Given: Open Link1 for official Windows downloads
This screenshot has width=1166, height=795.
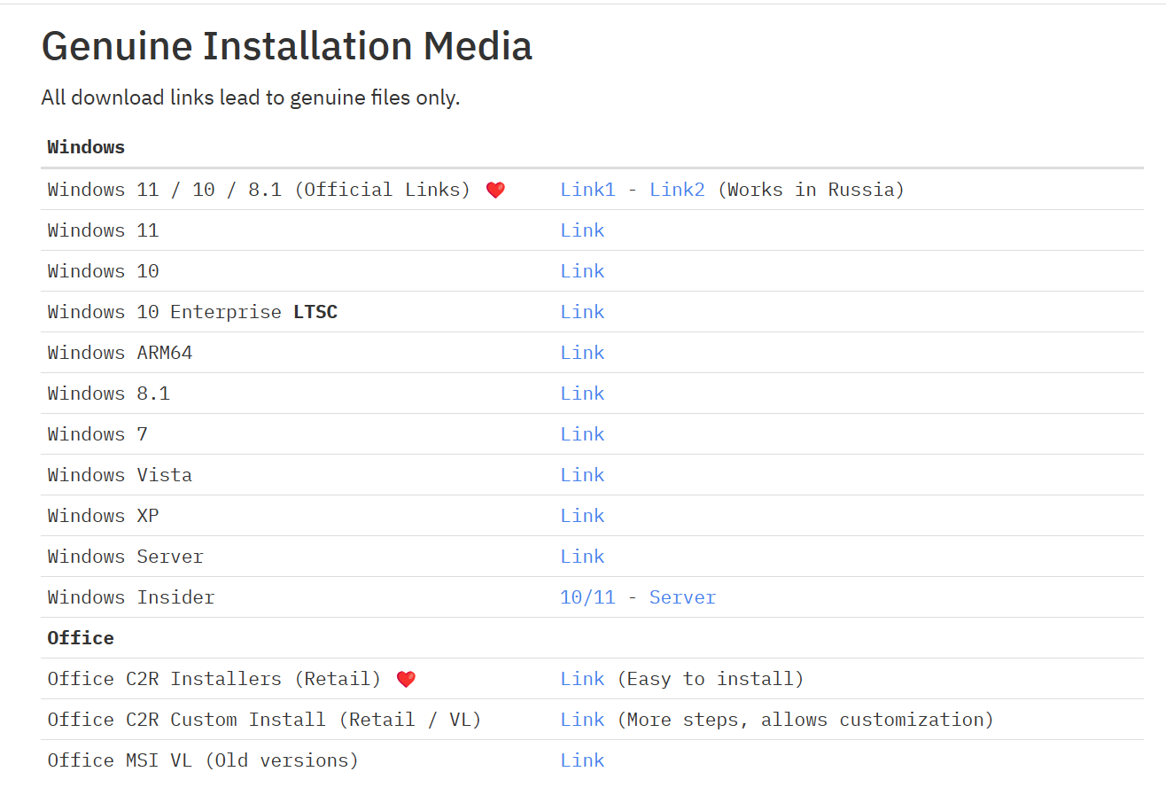Looking at the screenshot, I should point(587,190).
